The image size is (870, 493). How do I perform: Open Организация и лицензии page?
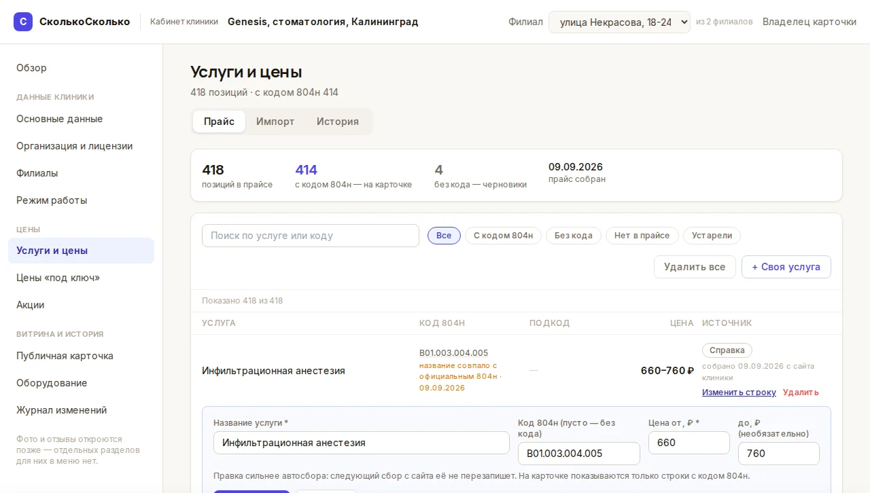click(x=81, y=146)
